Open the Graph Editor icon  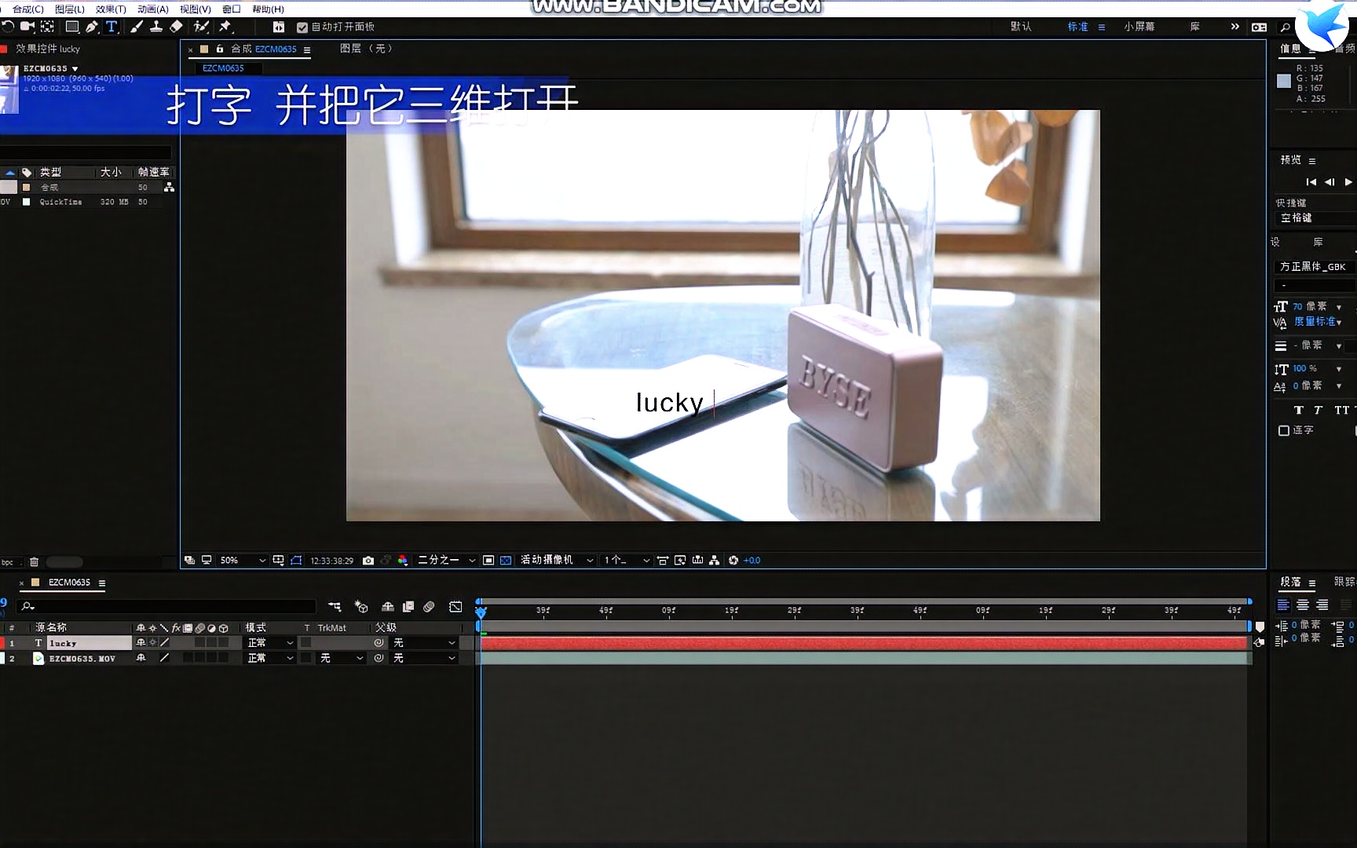pyautogui.click(x=455, y=607)
